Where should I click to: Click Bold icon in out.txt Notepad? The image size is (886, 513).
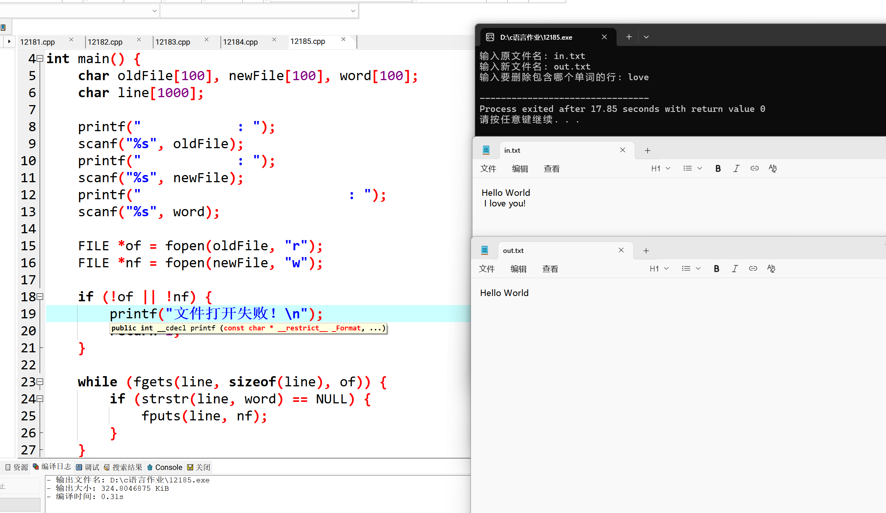click(x=716, y=269)
